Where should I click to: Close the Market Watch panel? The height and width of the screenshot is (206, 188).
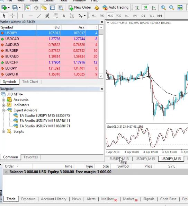(102, 22)
